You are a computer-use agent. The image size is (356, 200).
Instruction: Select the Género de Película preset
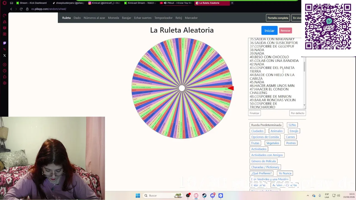coord(263,161)
